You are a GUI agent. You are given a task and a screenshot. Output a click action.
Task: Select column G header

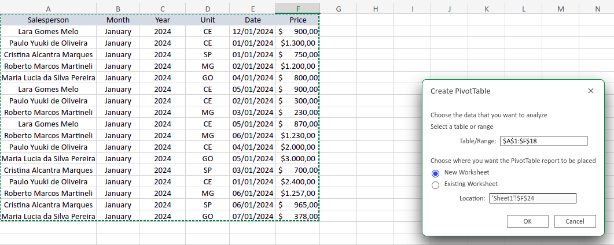click(338, 9)
